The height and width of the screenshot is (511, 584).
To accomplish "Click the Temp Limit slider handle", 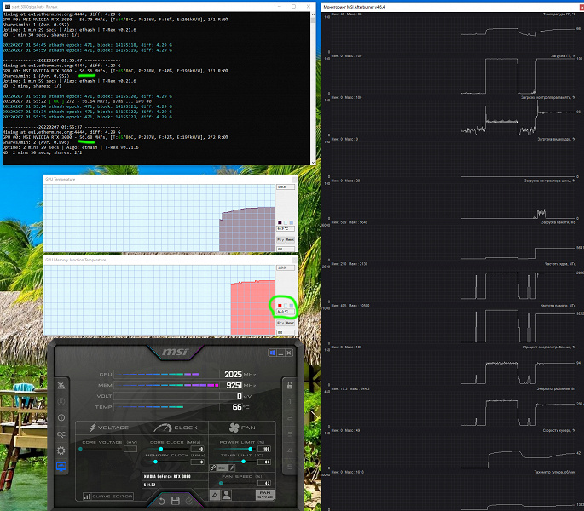I will pos(243,462).
